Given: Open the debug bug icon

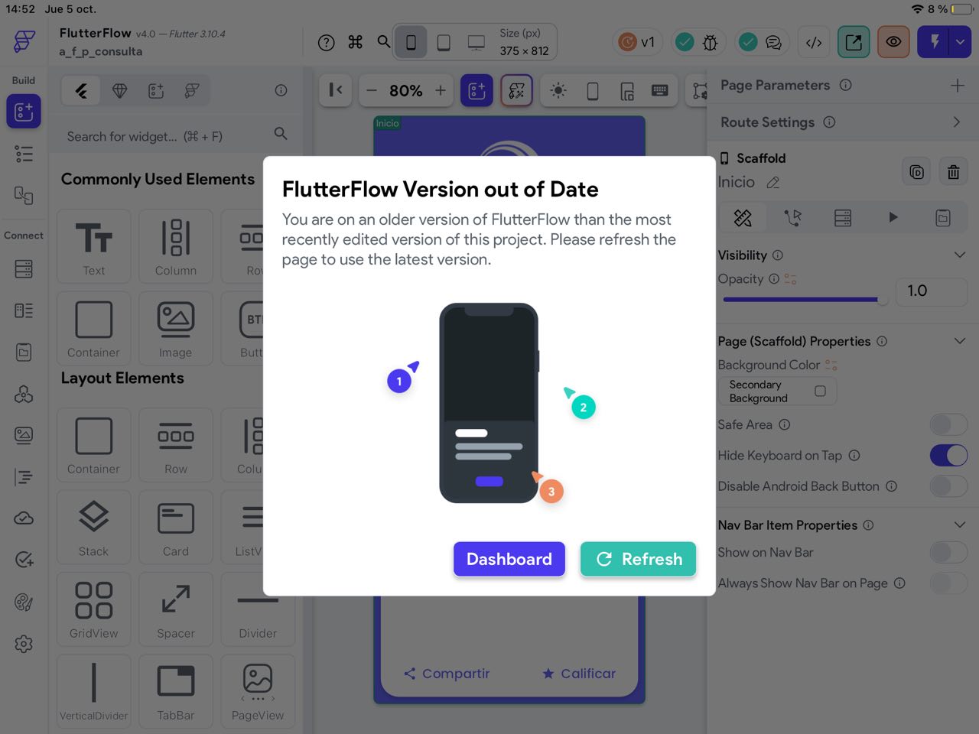Looking at the screenshot, I should pyautogui.click(x=710, y=42).
